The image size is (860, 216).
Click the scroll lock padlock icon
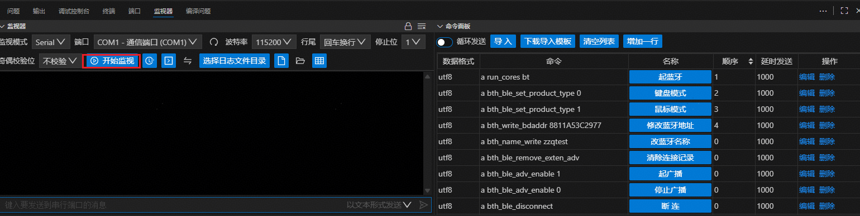click(x=408, y=26)
